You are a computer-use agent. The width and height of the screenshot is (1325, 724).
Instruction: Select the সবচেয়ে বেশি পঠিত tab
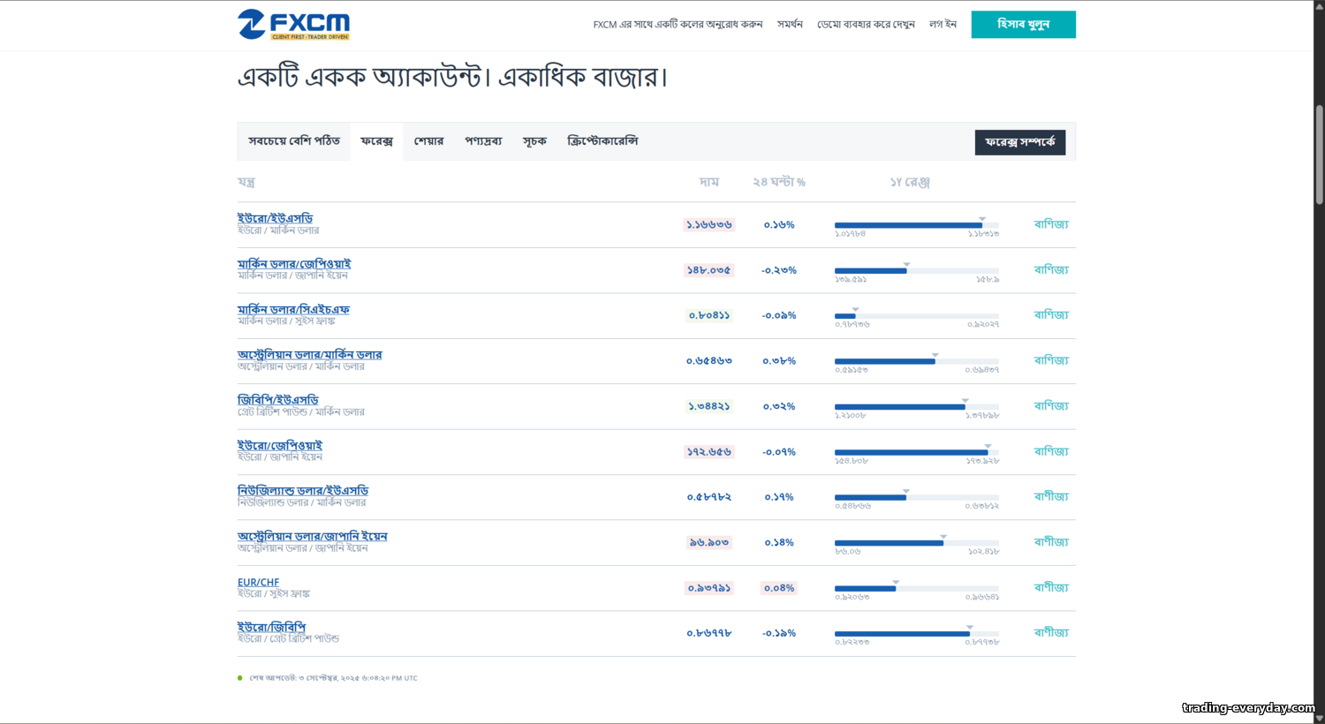[294, 141]
